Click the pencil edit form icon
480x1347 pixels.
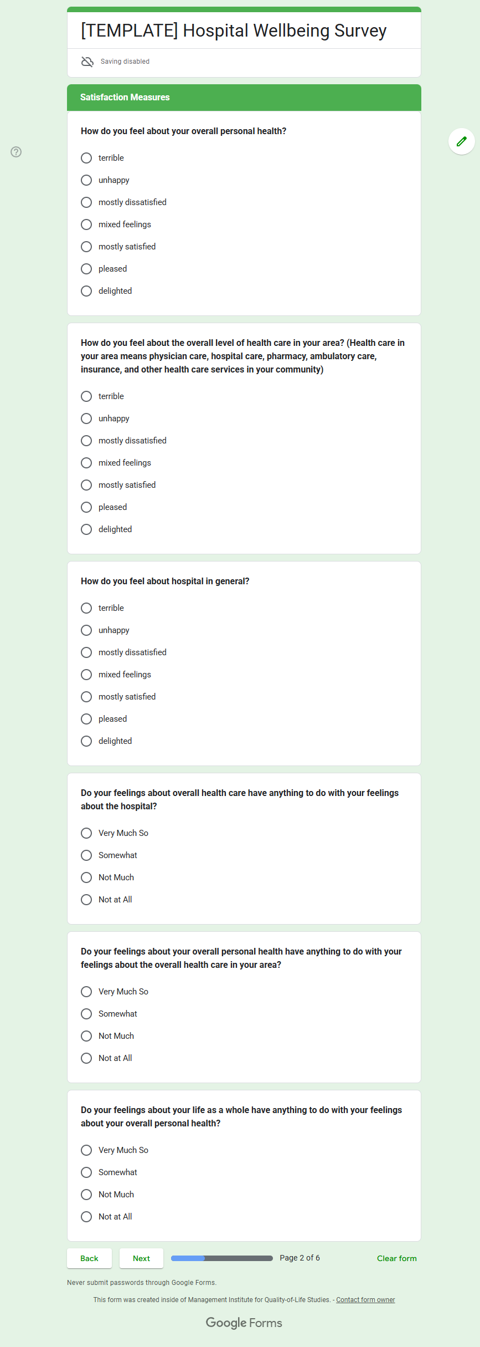pyautogui.click(x=461, y=141)
